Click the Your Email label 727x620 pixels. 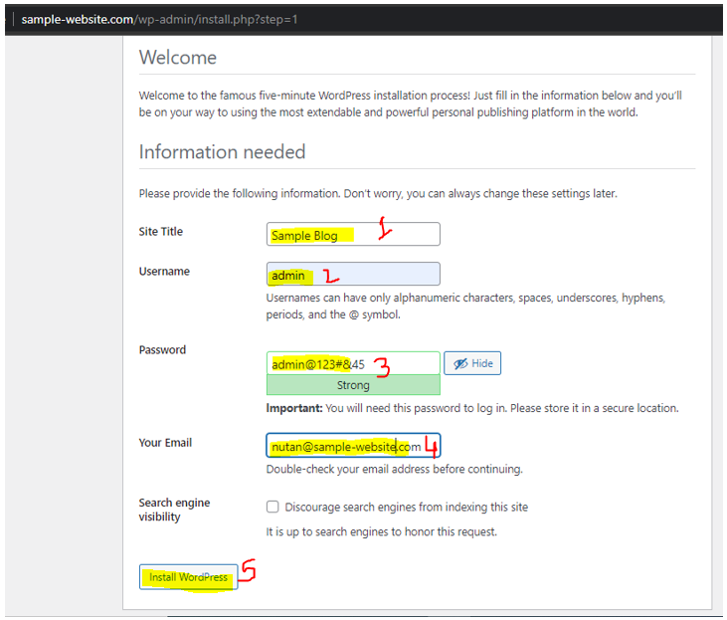click(165, 443)
